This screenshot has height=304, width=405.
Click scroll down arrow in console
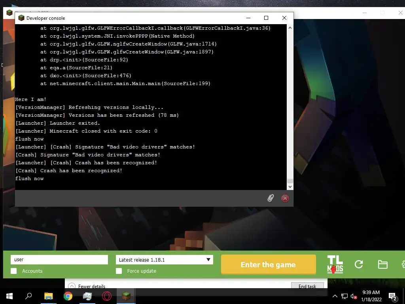290,187
